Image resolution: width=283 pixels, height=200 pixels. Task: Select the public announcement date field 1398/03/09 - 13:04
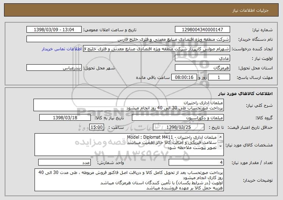tap(54, 29)
